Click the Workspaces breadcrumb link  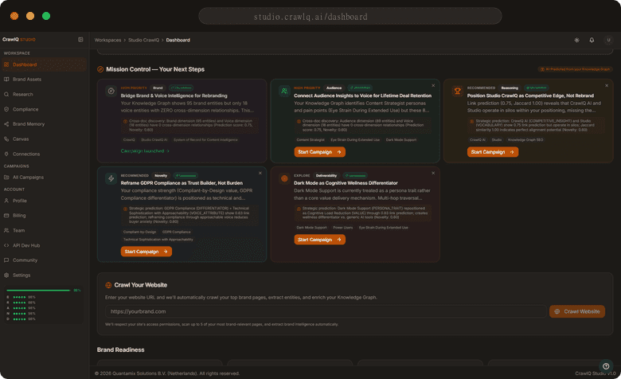[107, 40]
